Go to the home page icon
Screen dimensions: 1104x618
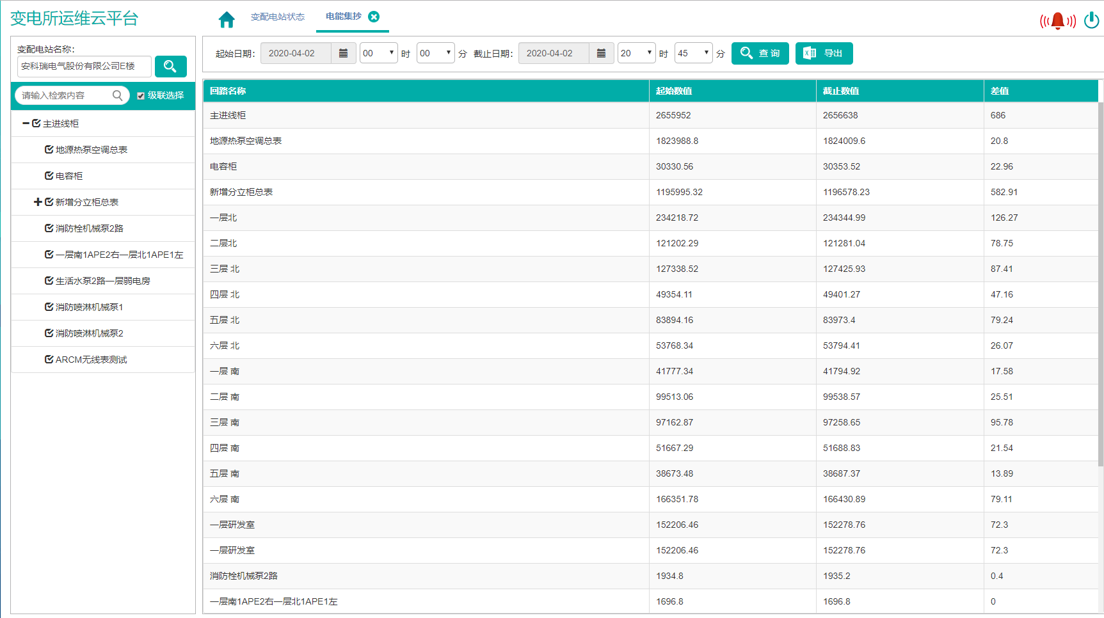click(x=227, y=20)
